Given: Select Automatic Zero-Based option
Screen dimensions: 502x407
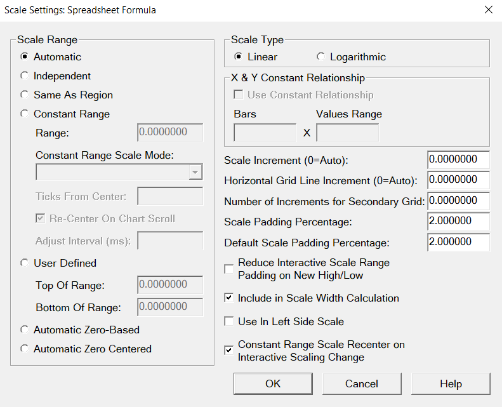Looking at the screenshot, I should [x=25, y=330].
